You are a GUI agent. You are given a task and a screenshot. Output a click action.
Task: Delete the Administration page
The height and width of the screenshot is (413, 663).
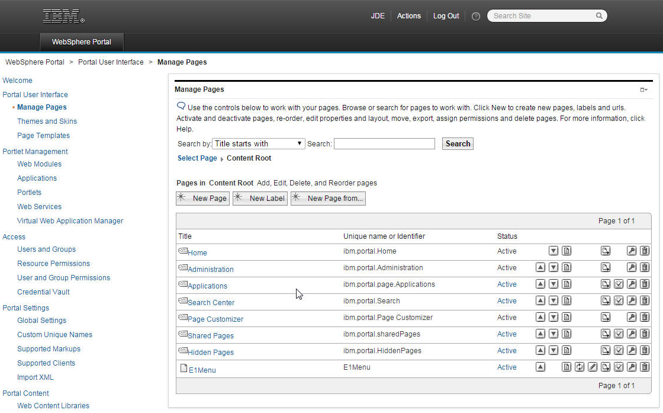pyautogui.click(x=645, y=267)
